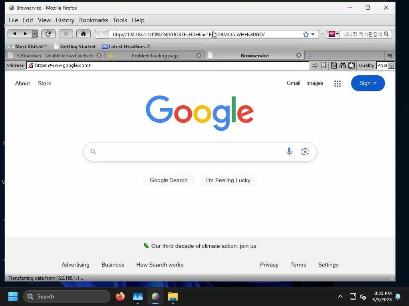This screenshot has height=306, width=409.
Task: Stop loading with the X toolbar button
Action: click(x=66, y=34)
